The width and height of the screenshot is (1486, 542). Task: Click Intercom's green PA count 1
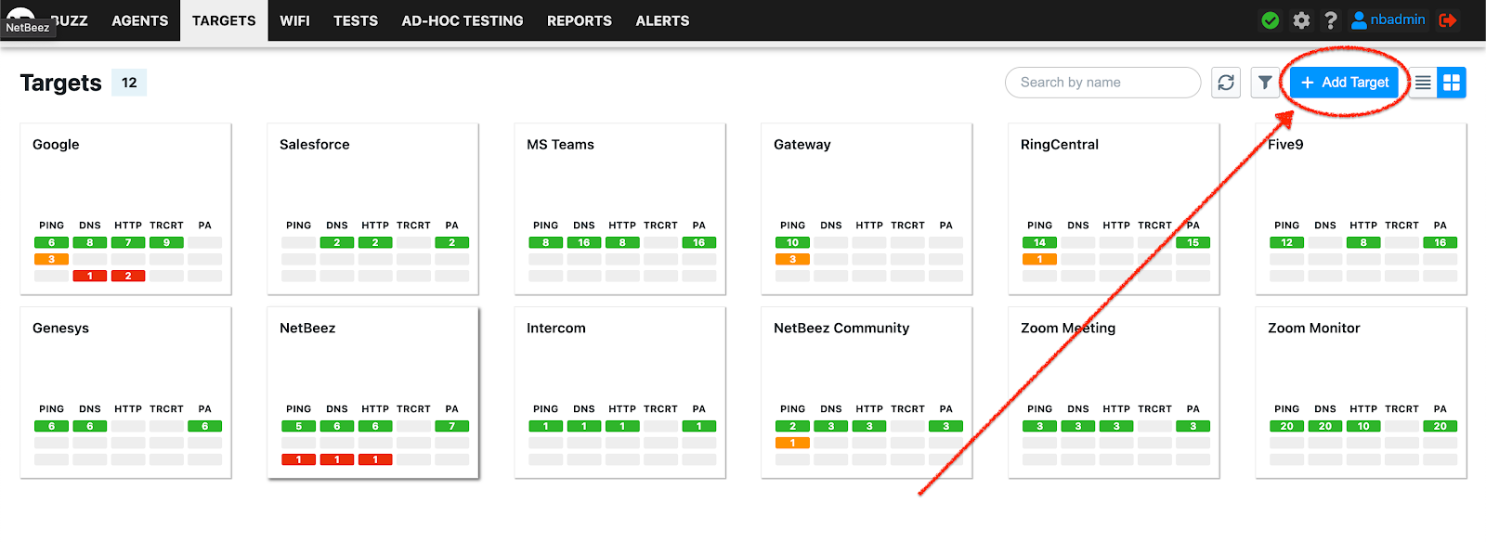[699, 426]
